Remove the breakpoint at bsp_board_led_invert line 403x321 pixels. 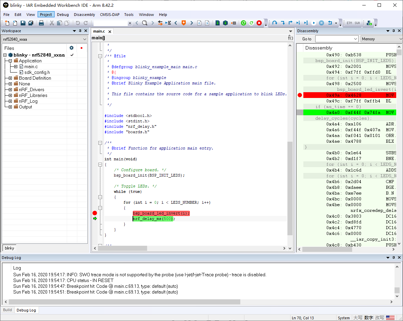95,213
